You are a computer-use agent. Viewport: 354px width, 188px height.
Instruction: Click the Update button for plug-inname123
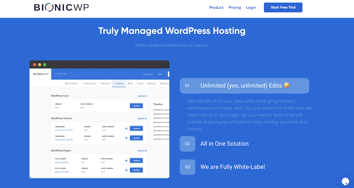[136, 161]
